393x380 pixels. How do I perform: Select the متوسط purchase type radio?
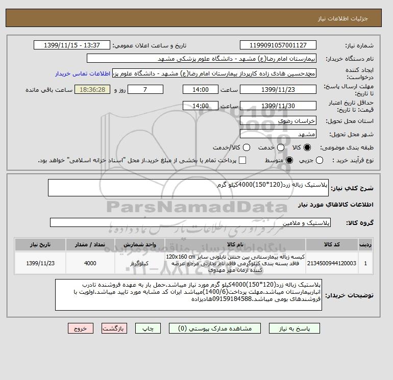pos(289,160)
